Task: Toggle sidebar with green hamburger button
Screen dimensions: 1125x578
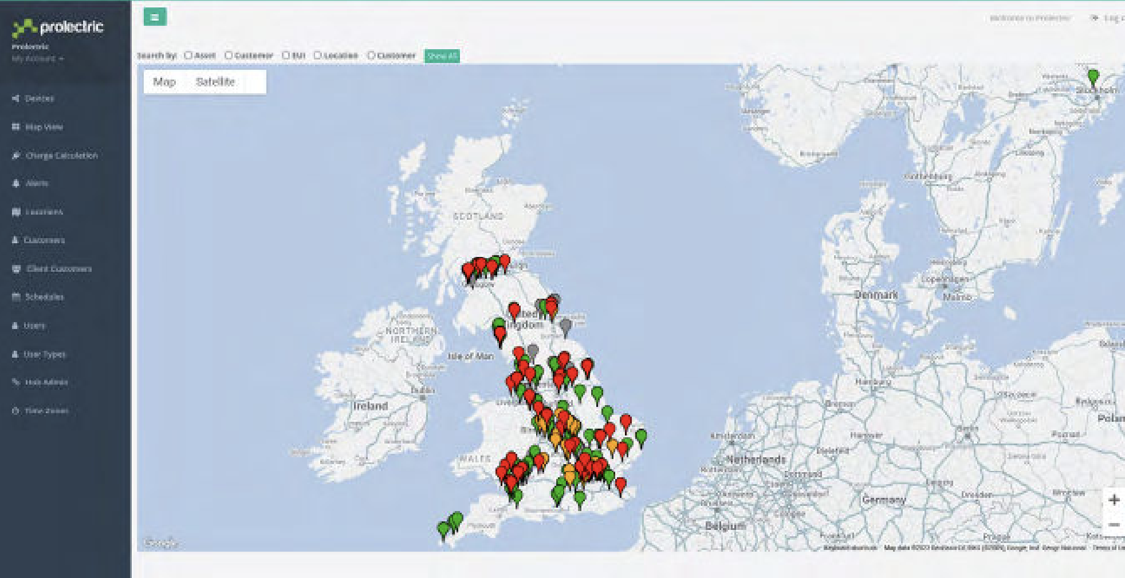Action: point(155,17)
